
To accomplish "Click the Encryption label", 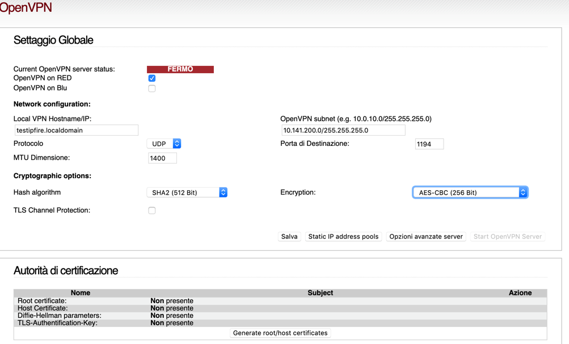I will [298, 192].
